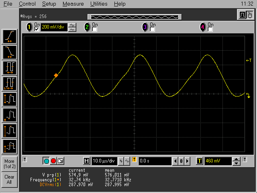This screenshot has height=193, width=257.
Task: Click the channel 4 number button
Action: click(x=203, y=27)
